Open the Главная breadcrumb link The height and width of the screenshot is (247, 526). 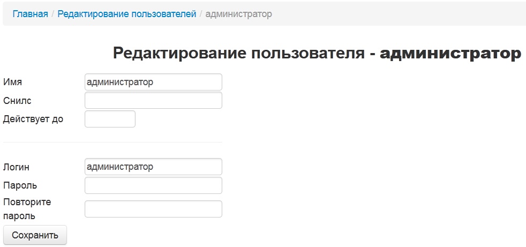30,14
